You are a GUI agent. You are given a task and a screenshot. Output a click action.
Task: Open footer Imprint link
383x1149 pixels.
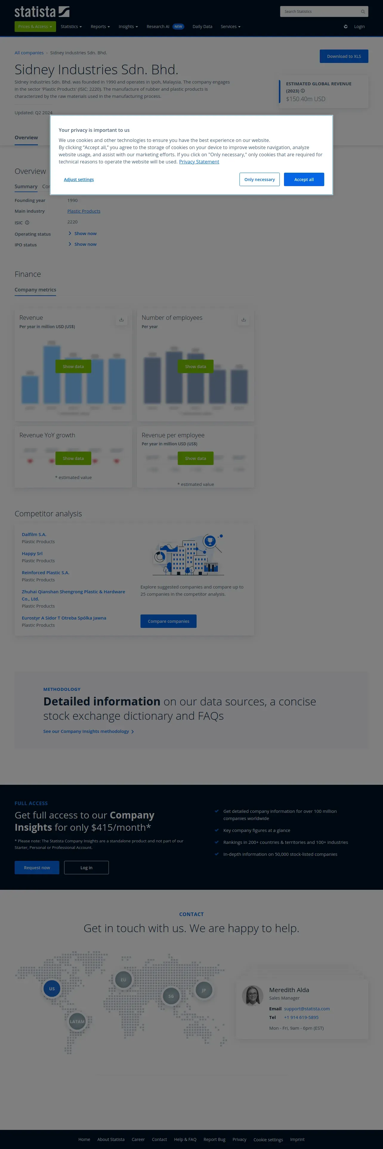click(297, 1140)
